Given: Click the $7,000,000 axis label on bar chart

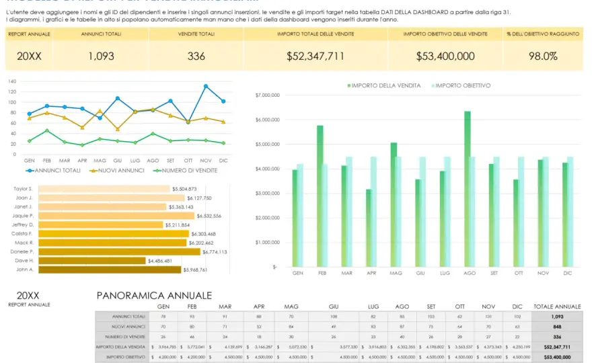Looking at the screenshot, I should tap(268, 95).
